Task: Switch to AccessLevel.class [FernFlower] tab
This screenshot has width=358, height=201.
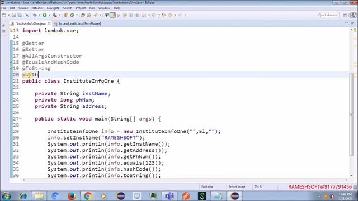Action: click(x=77, y=23)
